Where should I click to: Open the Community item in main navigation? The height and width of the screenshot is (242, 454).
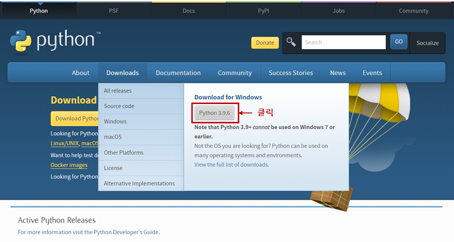point(235,73)
